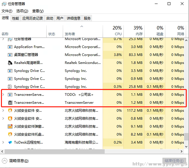Click the ToDesk远程控制 process icon
Screen dimensions: 189x168
point(10,143)
